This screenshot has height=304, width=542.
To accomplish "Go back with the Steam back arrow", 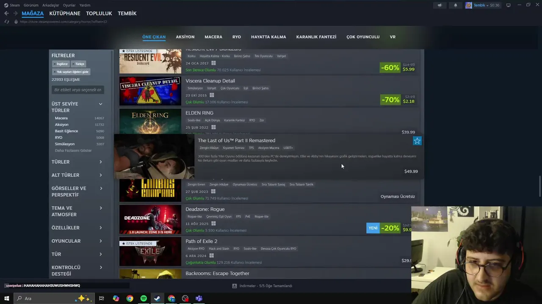I will click(x=6, y=14).
